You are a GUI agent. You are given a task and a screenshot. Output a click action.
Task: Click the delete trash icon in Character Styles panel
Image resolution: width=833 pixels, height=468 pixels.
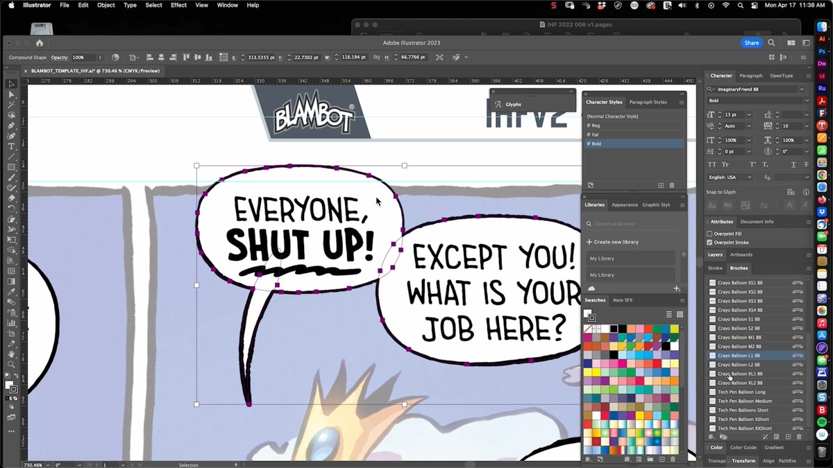[671, 185]
